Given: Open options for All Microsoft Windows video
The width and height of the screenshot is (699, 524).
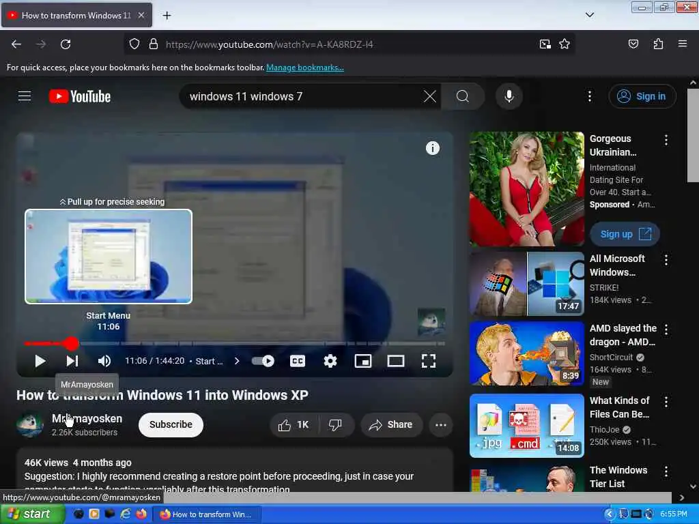Looking at the screenshot, I should [666, 260].
